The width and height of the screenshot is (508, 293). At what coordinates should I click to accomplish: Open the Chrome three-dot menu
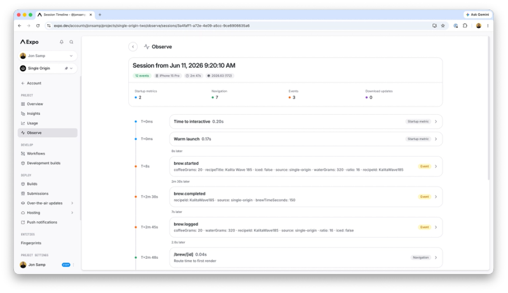(488, 25)
